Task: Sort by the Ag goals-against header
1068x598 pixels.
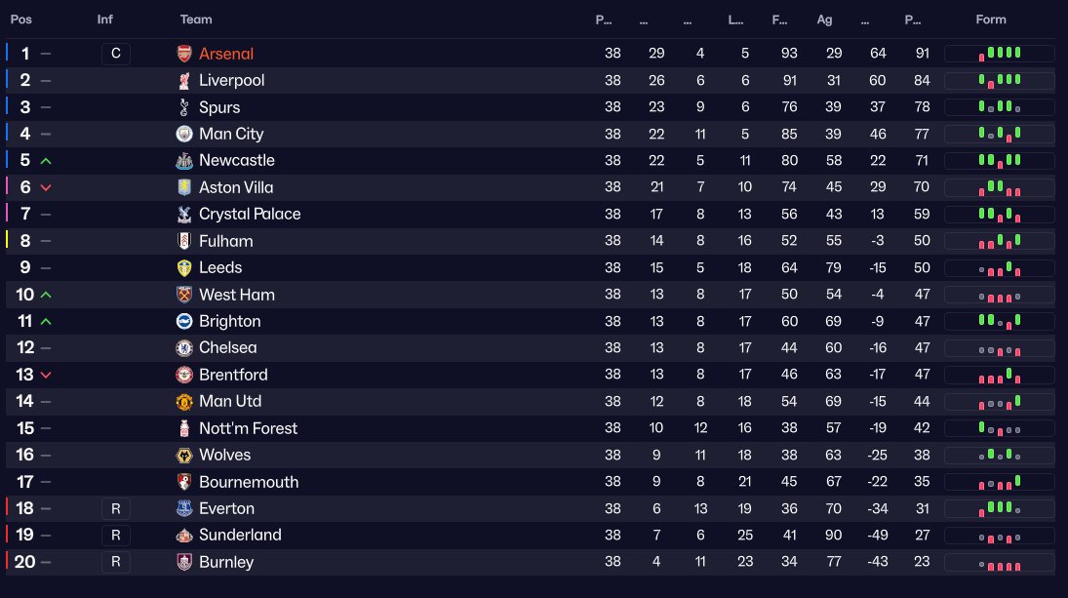Action: point(824,20)
